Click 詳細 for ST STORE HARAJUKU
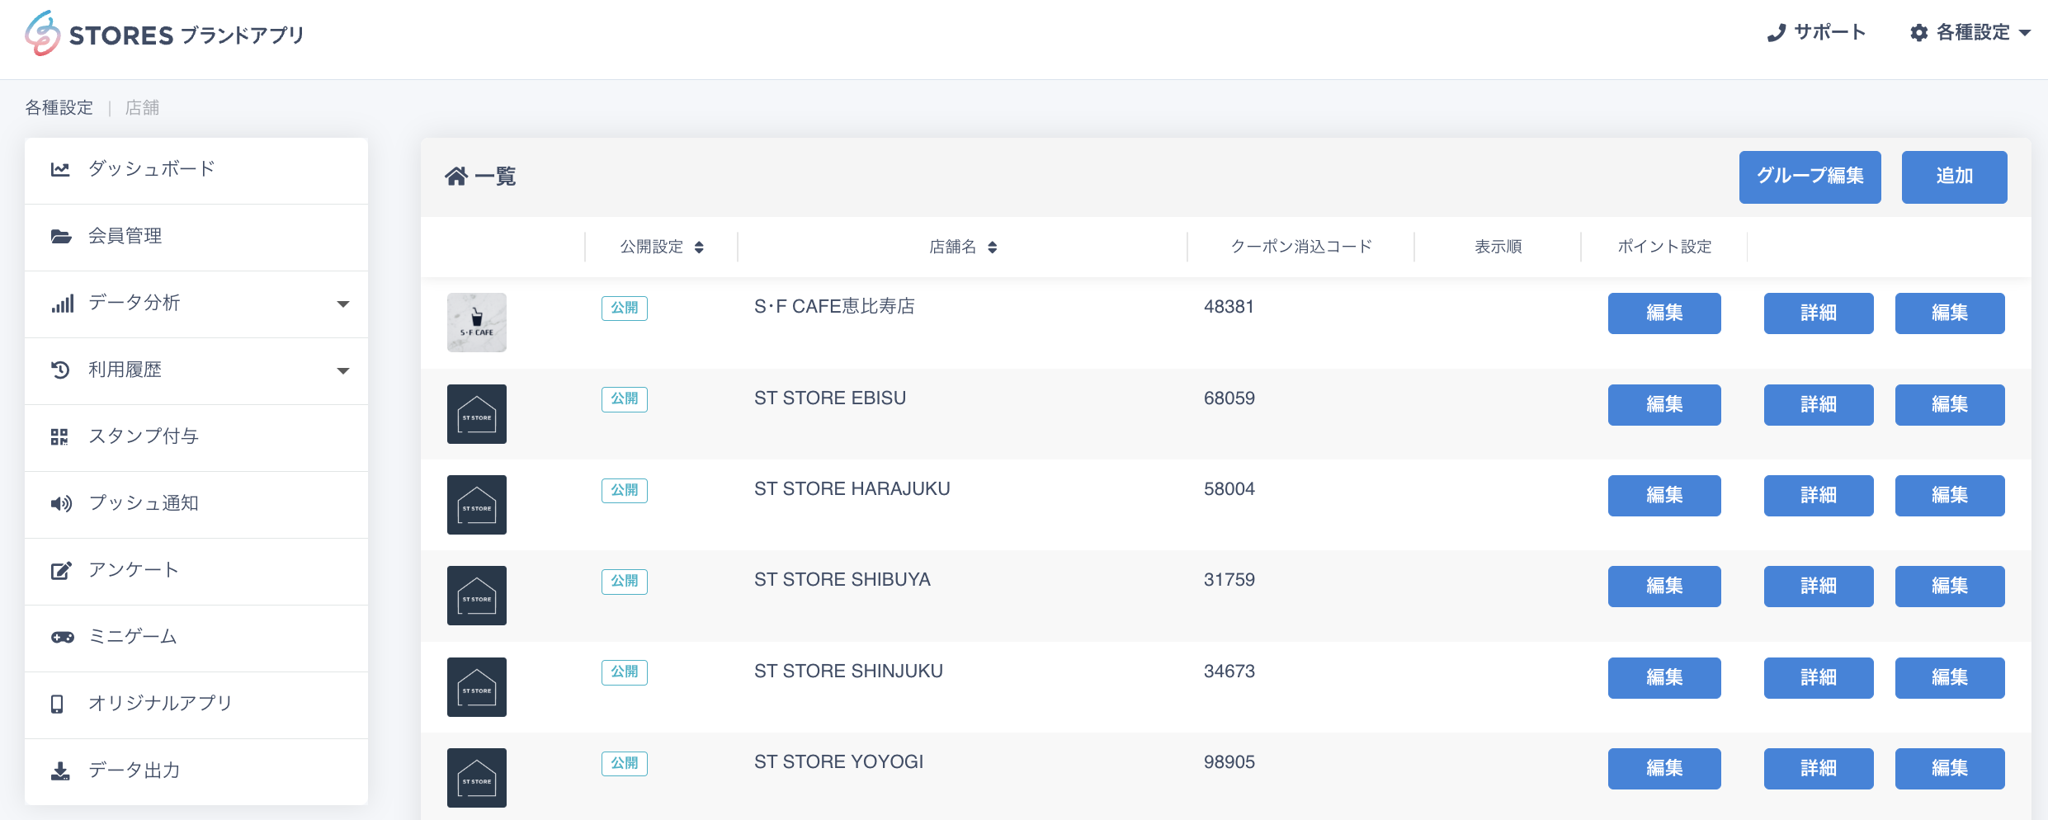Viewport: 2048px width, 820px height. [1819, 496]
